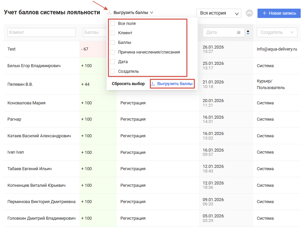Check the Все поля checkbox
The height and width of the screenshot is (227, 307).
[113, 24]
